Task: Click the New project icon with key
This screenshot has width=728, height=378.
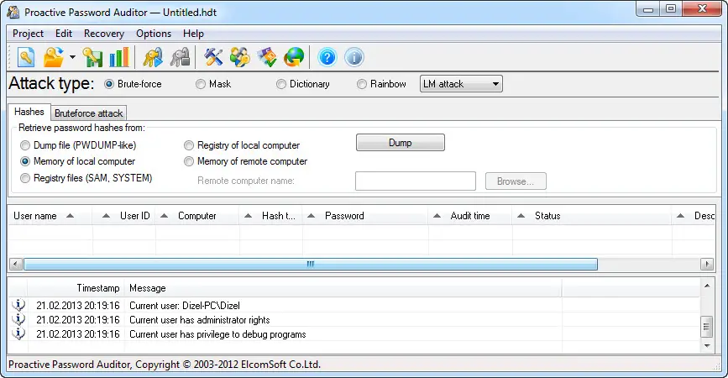Action: [26, 58]
